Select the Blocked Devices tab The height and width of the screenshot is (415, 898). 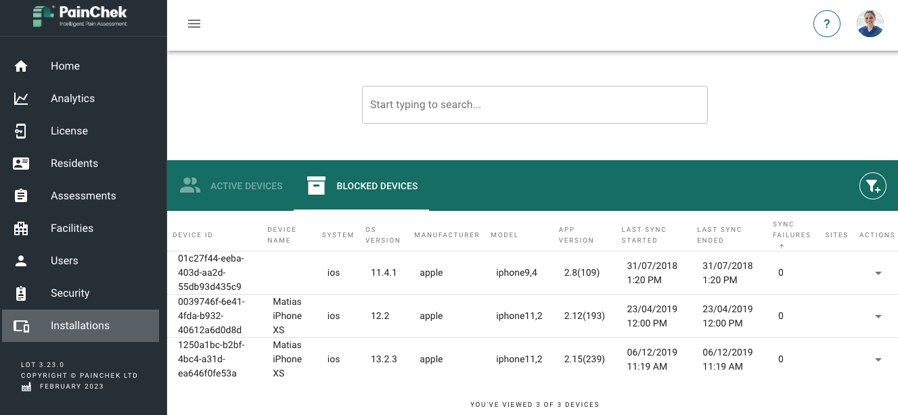pyautogui.click(x=362, y=186)
